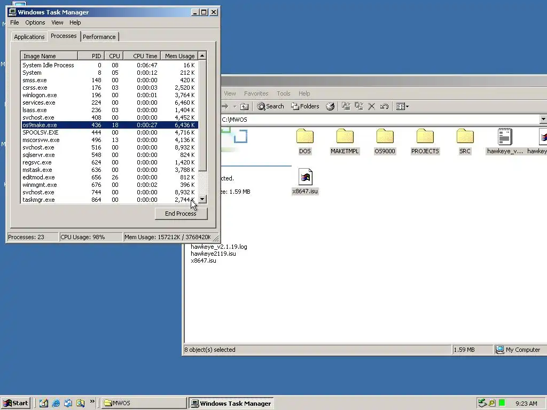Click process list scrollbar up arrow
The width and height of the screenshot is (547, 410).
202,56
